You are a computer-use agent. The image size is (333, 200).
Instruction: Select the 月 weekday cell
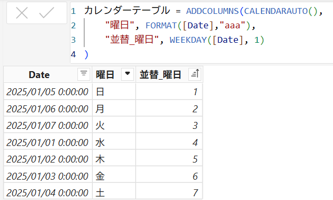pyautogui.click(x=114, y=109)
